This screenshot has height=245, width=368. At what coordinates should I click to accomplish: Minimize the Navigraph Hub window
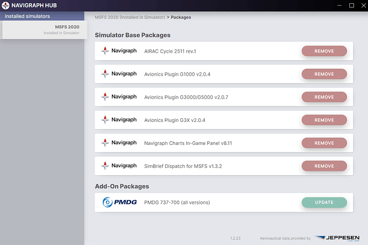tap(339, 5)
